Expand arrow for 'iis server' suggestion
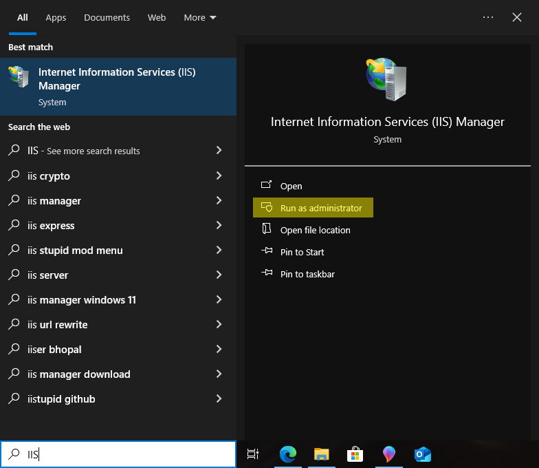The height and width of the screenshot is (468, 539). 219,275
